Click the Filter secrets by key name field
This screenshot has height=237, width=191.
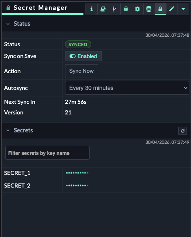click(x=47, y=153)
